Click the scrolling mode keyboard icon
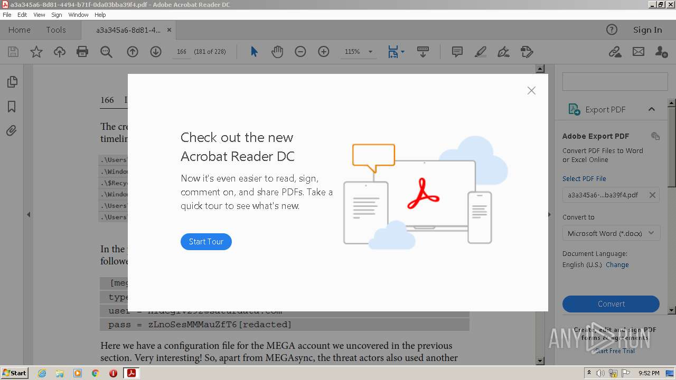This screenshot has height=380, width=676. (x=423, y=52)
